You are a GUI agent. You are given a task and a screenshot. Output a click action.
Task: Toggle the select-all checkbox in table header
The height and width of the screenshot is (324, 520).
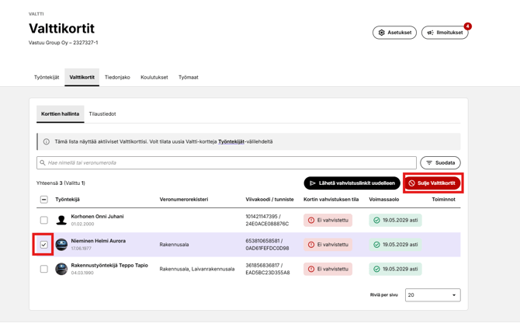(43, 200)
